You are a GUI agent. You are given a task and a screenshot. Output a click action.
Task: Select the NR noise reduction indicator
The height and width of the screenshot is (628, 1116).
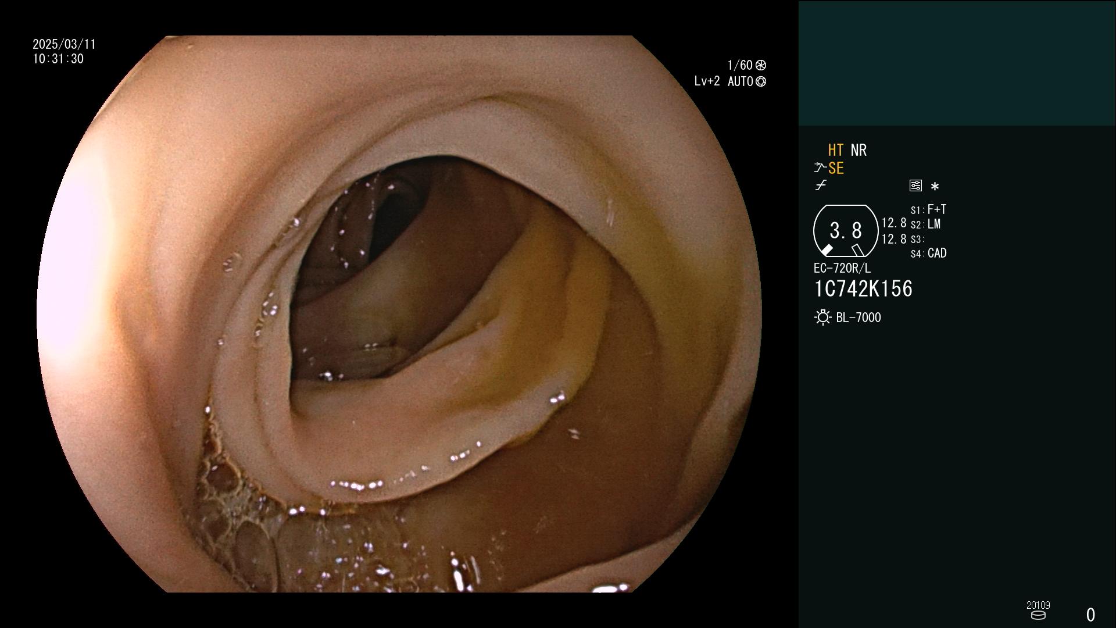click(x=859, y=150)
